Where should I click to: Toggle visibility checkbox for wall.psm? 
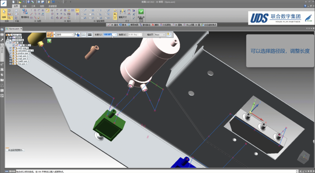(11, 48)
